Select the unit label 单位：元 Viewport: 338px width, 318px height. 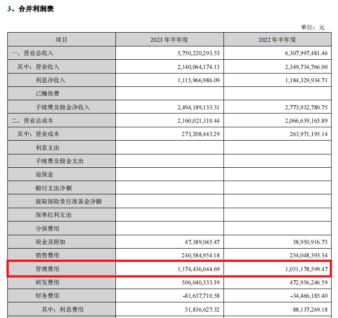tap(313, 28)
